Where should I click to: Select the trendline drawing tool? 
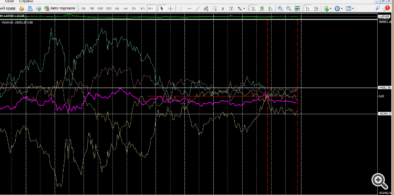click(x=198, y=8)
